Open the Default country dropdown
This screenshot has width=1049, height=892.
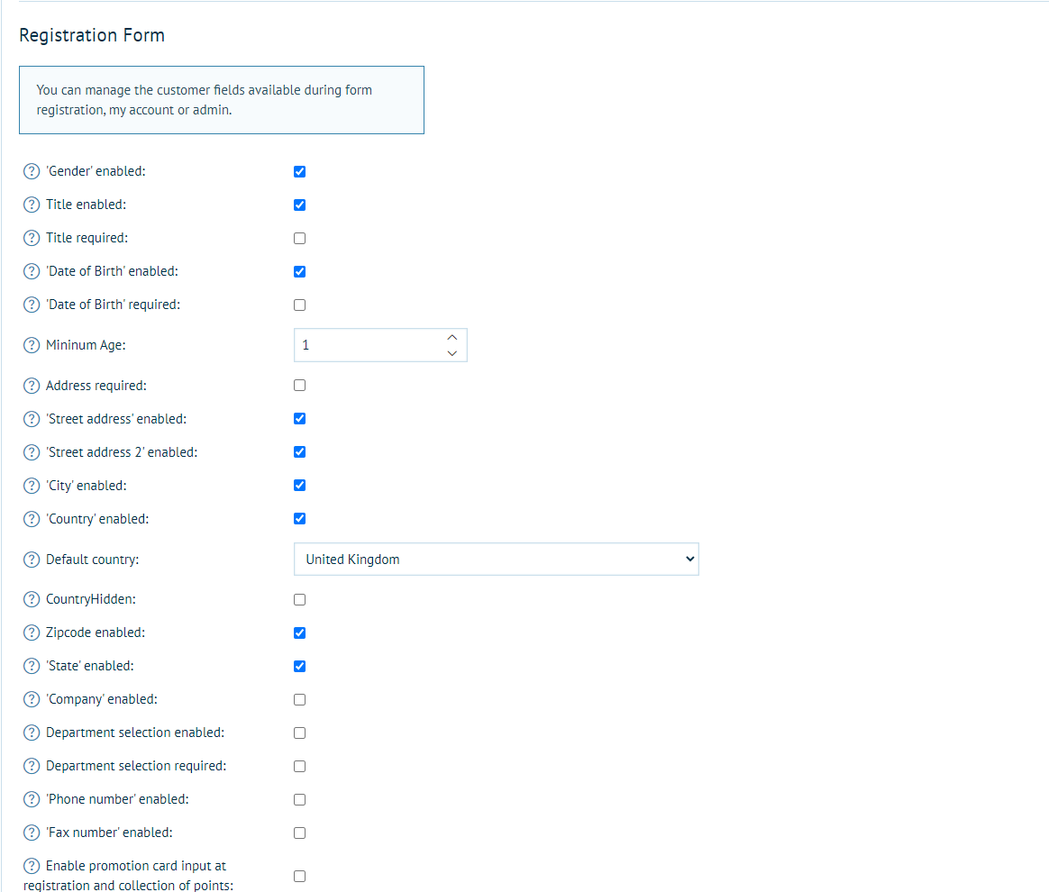496,560
